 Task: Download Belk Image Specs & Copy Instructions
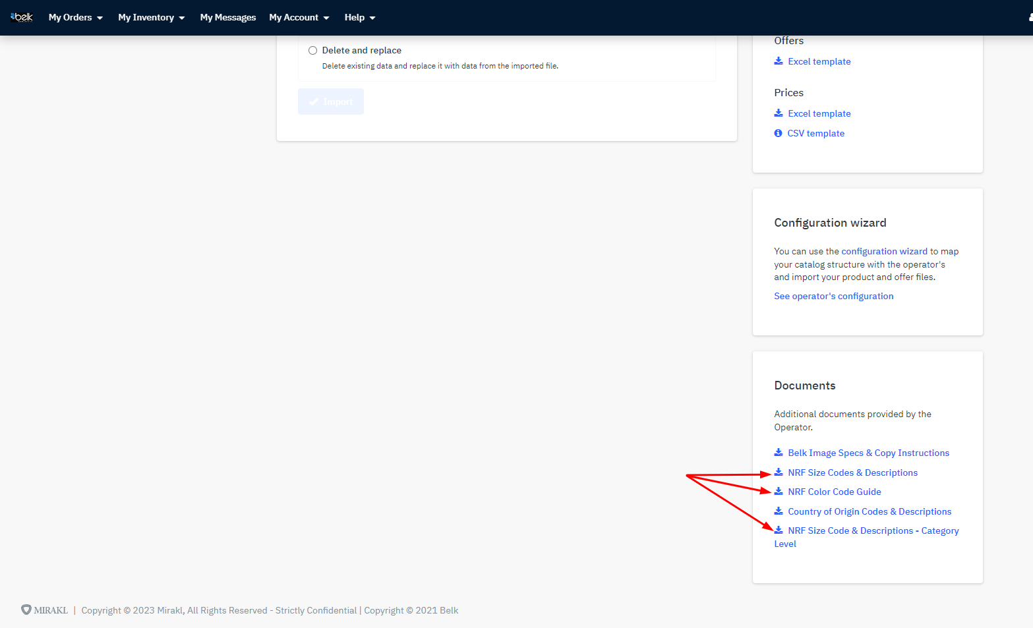click(x=869, y=453)
